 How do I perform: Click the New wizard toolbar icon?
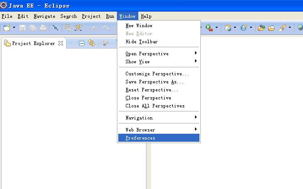[7, 28]
